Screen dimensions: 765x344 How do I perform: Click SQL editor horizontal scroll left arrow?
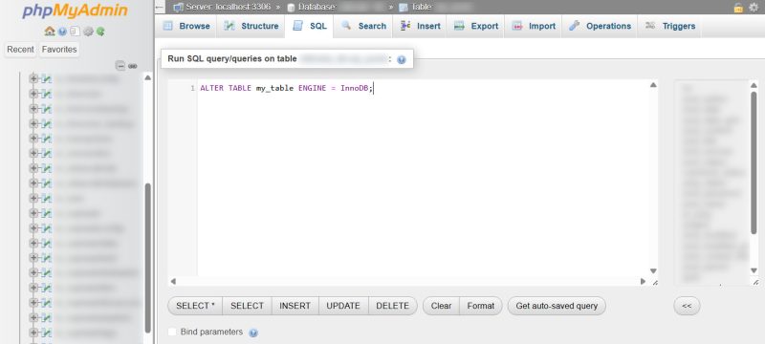173,282
